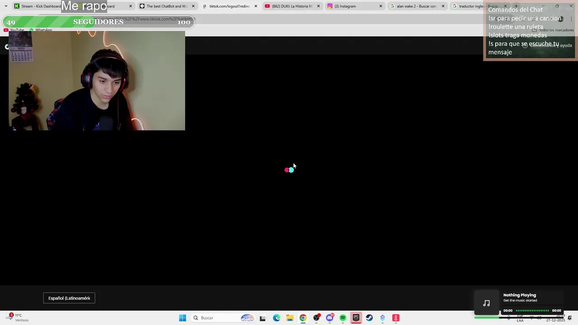This screenshot has height=325, width=578.
Task: Open the notification bell in the system tray
Action: (x=569, y=318)
